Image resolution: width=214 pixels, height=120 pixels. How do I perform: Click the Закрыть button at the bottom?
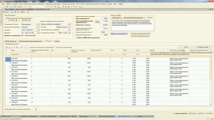(x=210, y=113)
